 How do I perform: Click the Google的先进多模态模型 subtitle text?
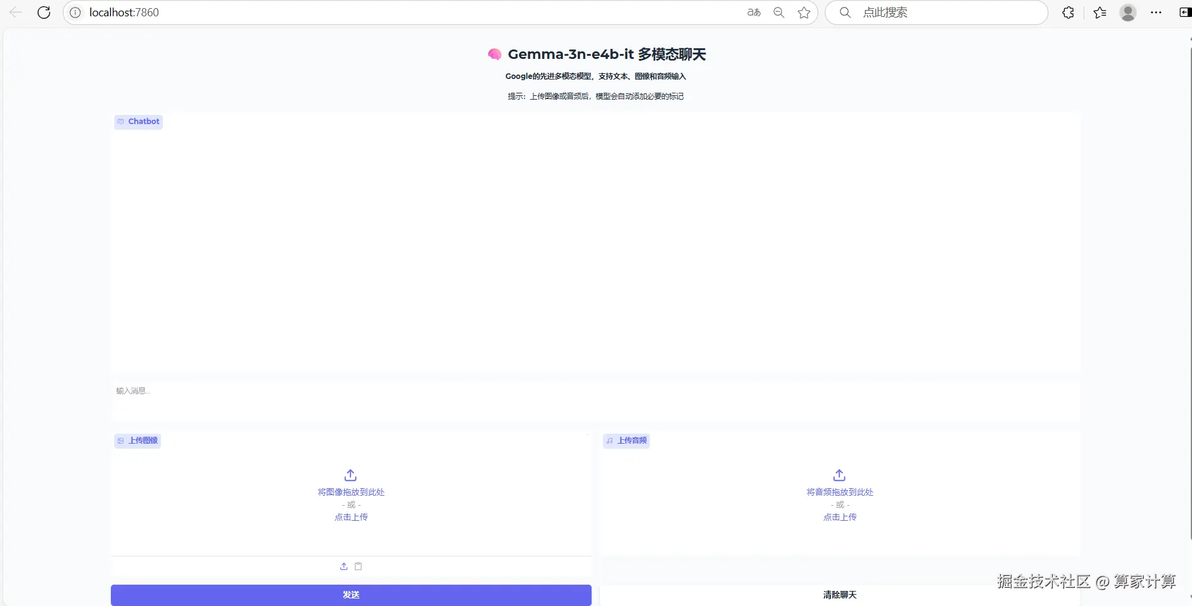click(x=595, y=76)
